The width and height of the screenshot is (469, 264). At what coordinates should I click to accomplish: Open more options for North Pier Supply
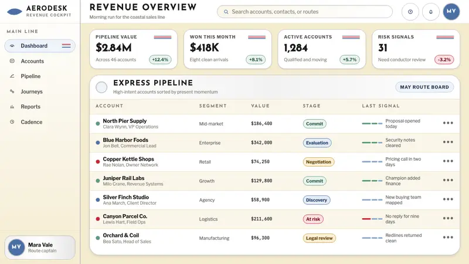[x=448, y=123]
